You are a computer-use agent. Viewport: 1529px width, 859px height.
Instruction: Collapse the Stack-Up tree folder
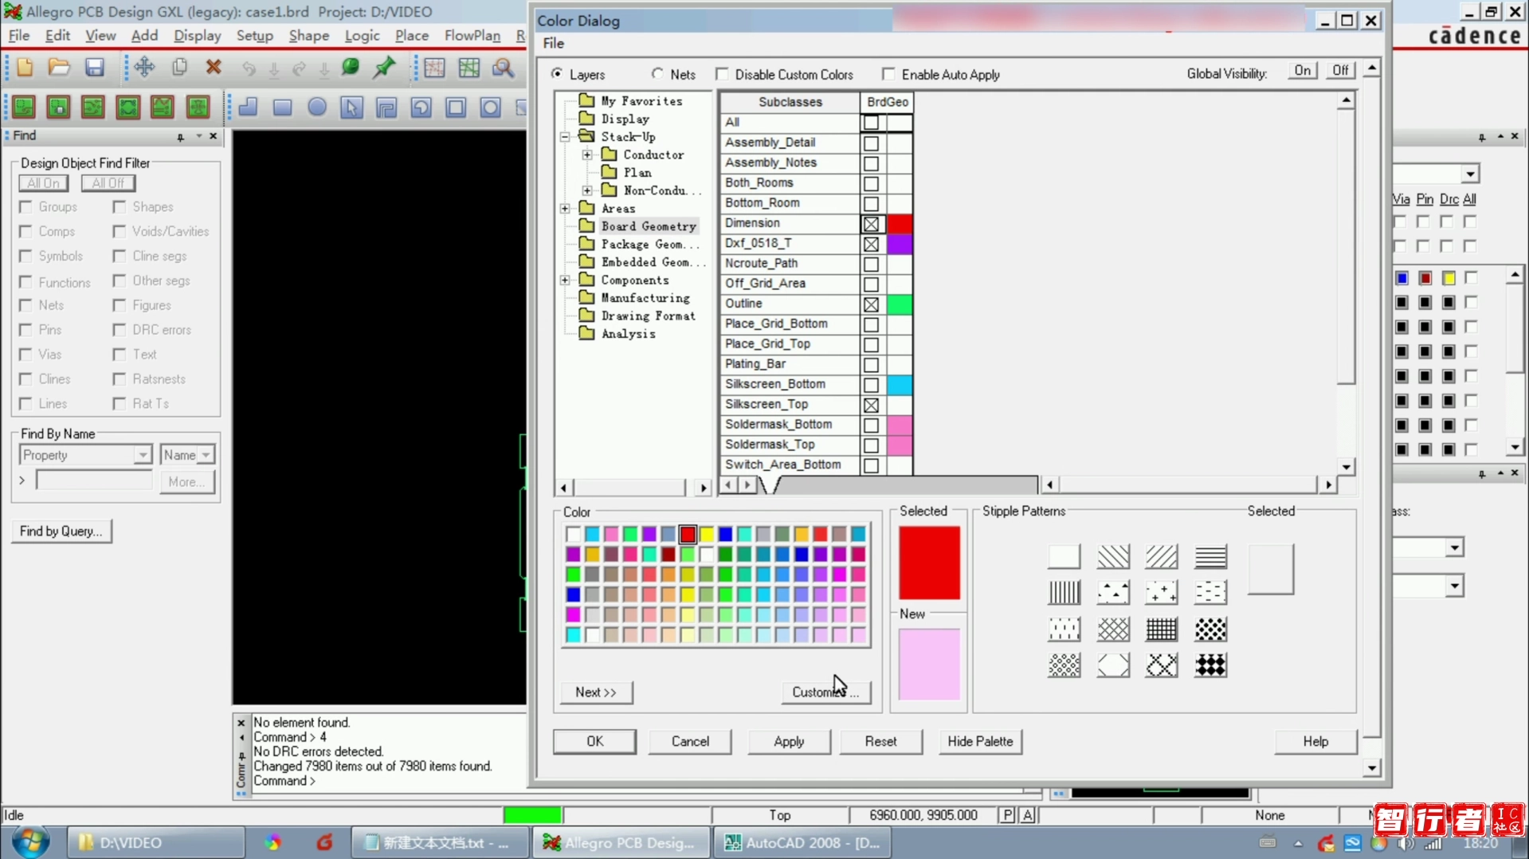[565, 137]
